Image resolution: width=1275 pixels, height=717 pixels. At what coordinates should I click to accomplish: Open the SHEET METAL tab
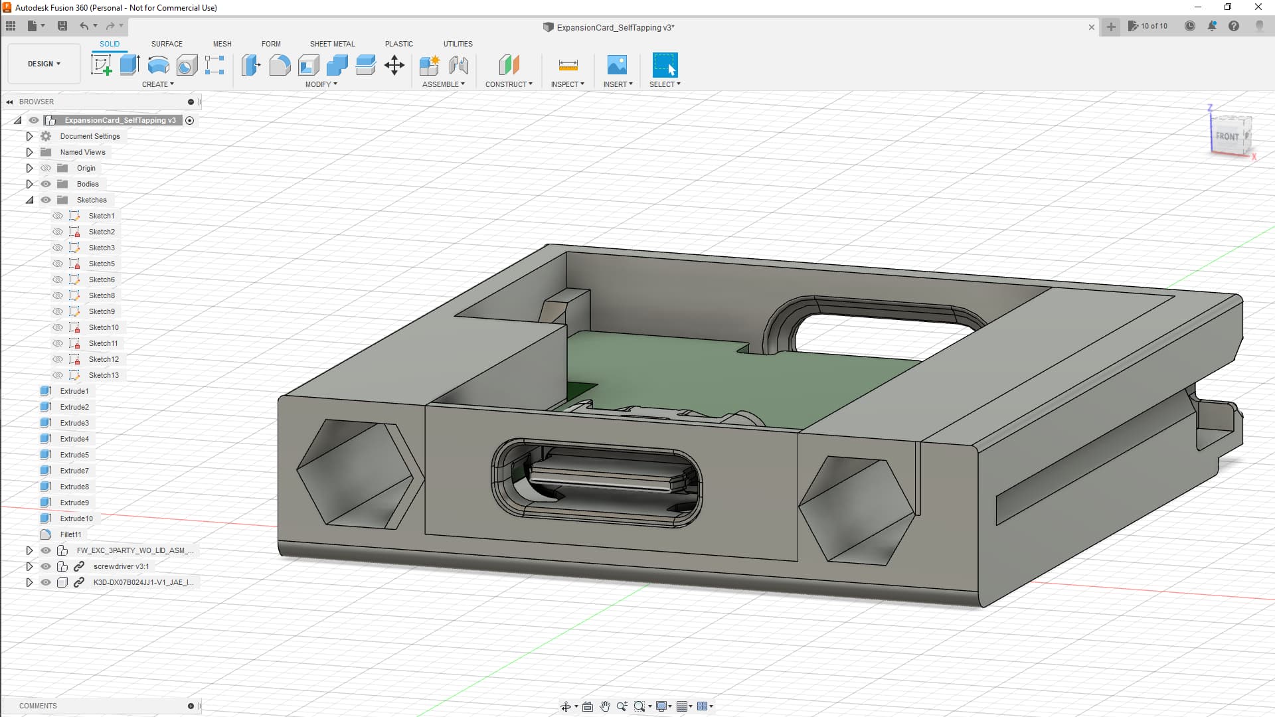tap(332, 44)
